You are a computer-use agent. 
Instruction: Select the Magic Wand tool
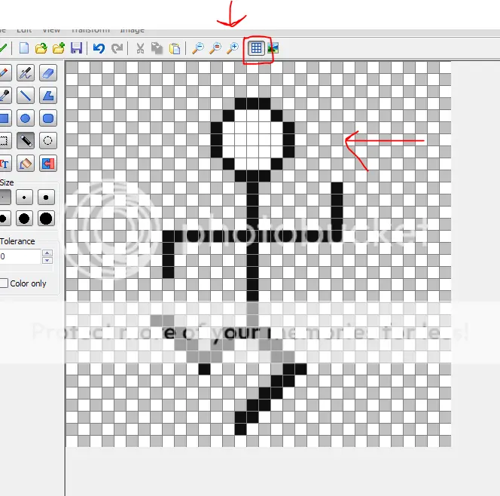click(x=26, y=141)
